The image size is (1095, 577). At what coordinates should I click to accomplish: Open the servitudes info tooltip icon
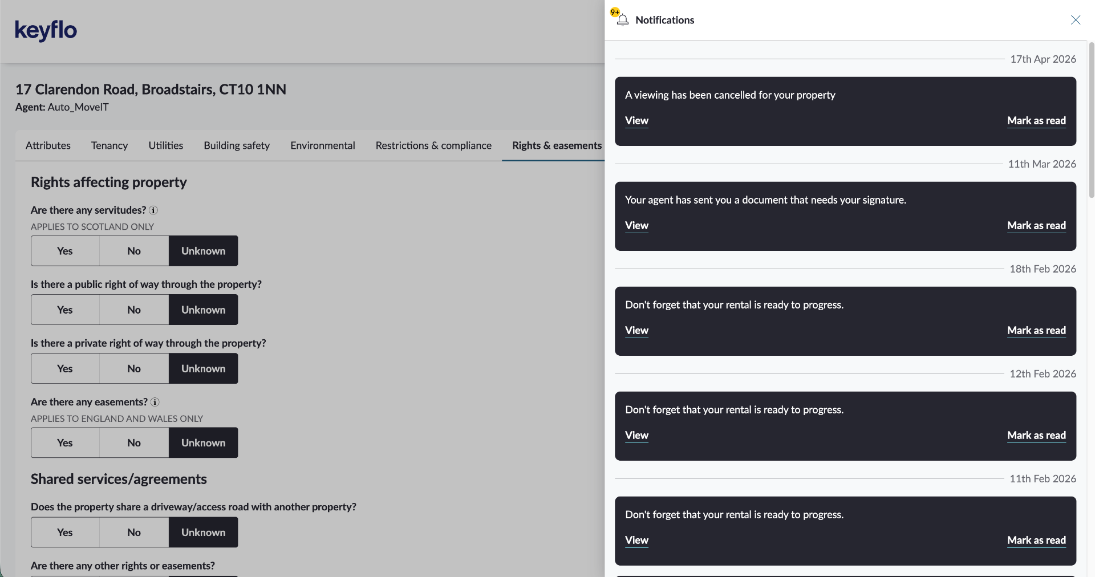(153, 210)
